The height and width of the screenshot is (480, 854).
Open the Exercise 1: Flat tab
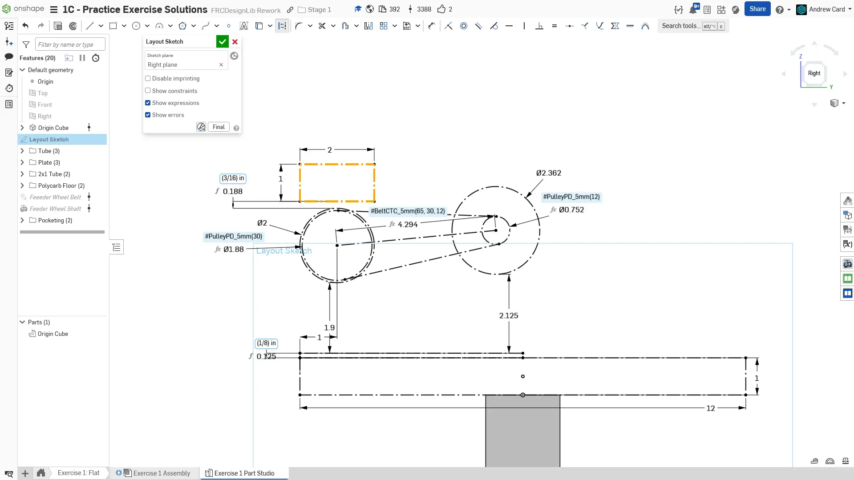(78, 473)
